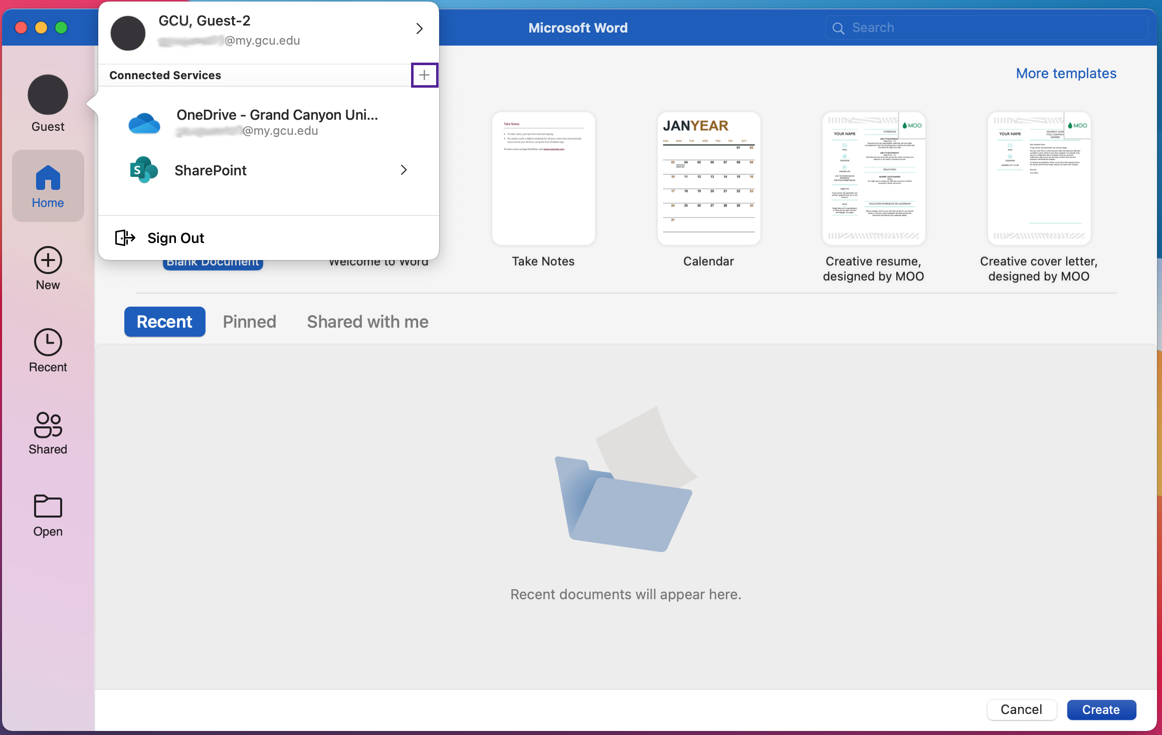The width and height of the screenshot is (1162, 735).
Task: Click the Sign Out door icon
Action: pos(125,237)
